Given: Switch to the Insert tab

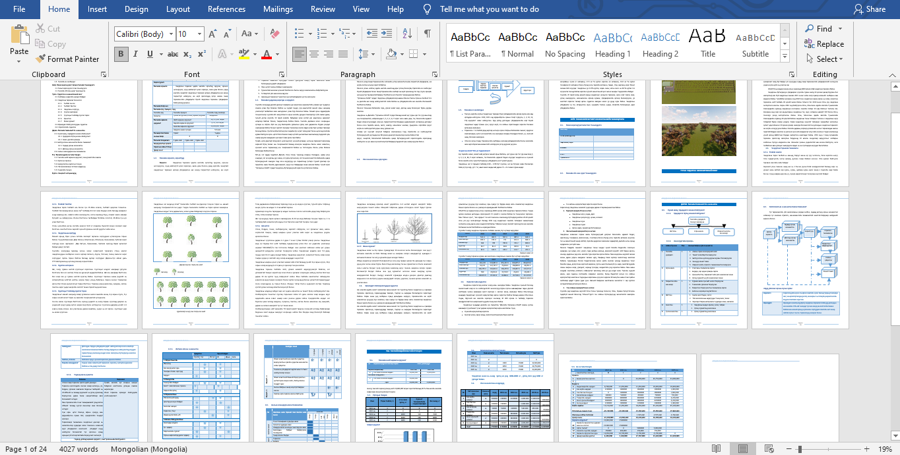Looking at the screenshot, I should coord(97,9).
